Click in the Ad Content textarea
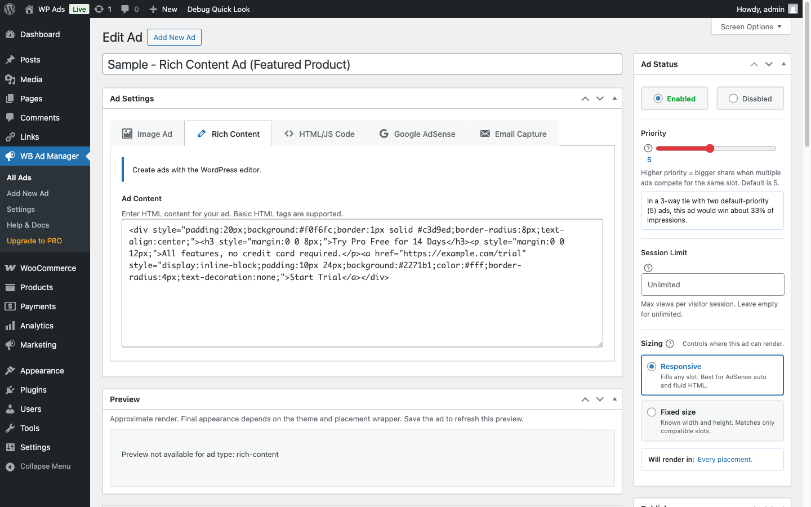Screen dimensions: 811x507 (x=362, y=283)
